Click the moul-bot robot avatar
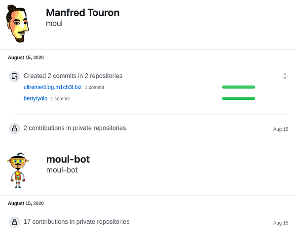Screen dimensions: 296x245 [18, 170]
